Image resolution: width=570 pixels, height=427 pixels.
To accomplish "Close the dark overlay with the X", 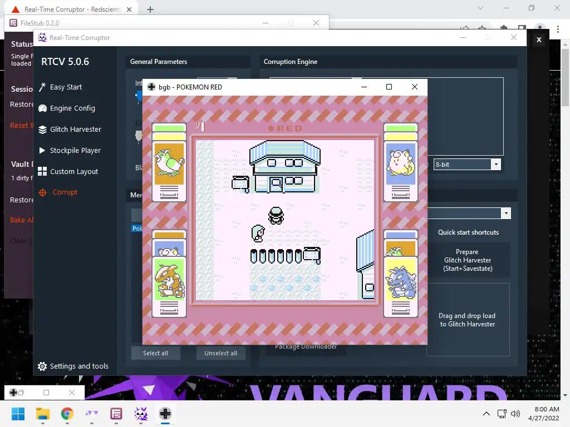I will click(539, 39).
